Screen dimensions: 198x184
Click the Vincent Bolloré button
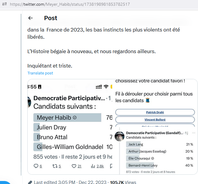click(x=155, y=119)
